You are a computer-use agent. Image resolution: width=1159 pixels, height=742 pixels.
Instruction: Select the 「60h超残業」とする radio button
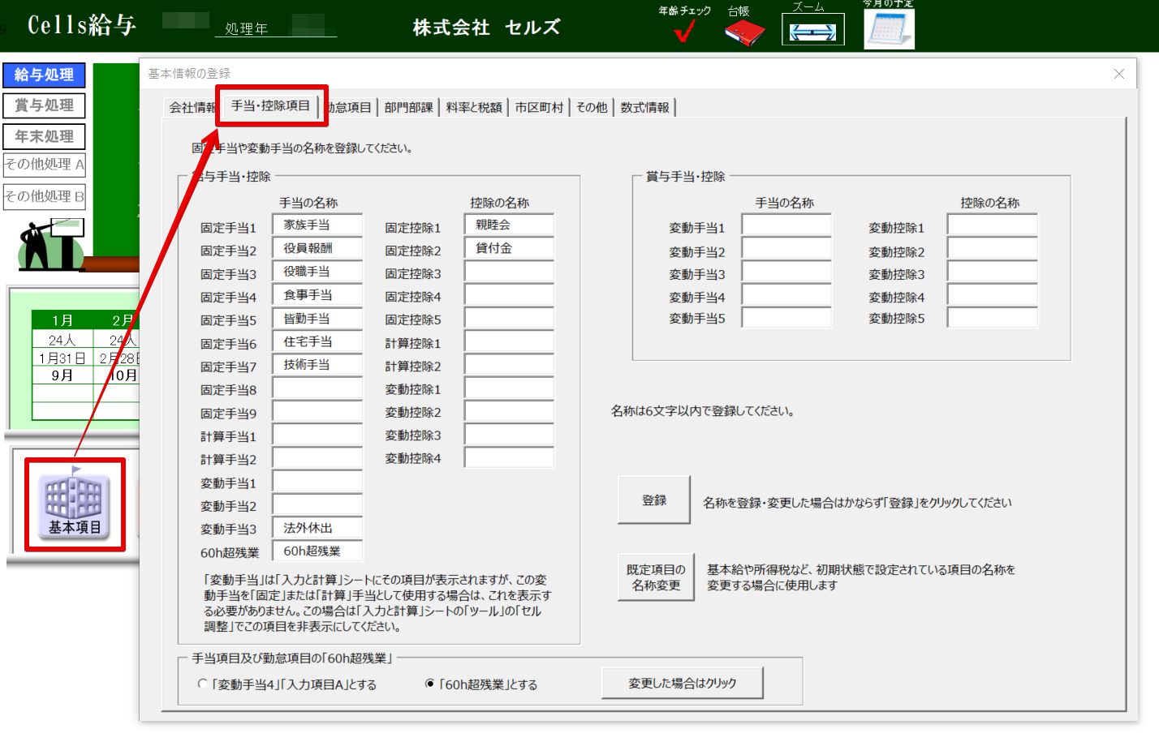[430, 684]
